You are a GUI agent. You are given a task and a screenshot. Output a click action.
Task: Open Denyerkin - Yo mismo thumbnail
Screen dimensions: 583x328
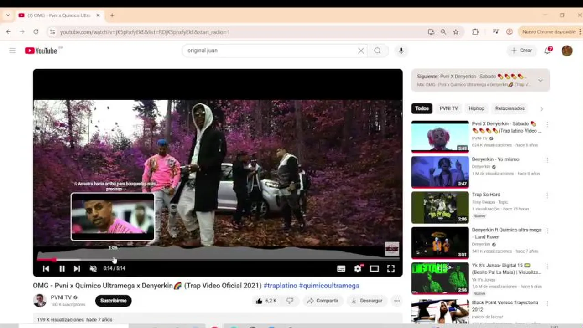[x=440, y=172]
